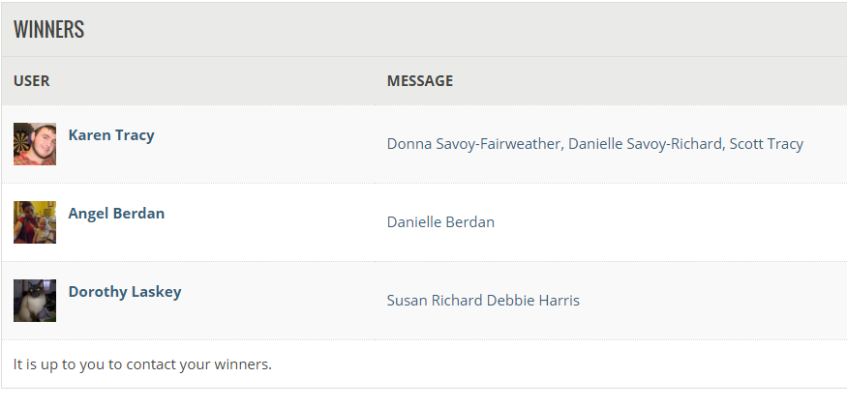Open the Angel Berdan user link

click(x=116, y=214)
